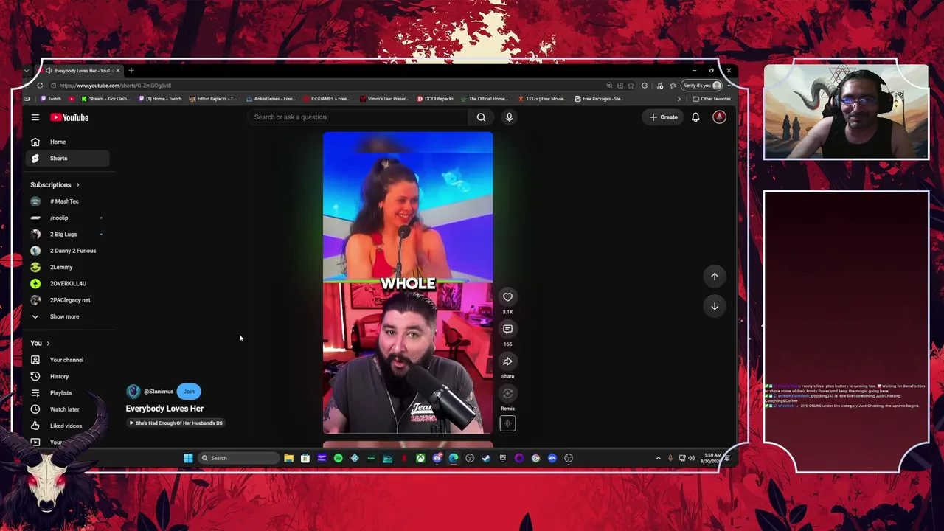Open the taskbar clock and date

(x=709, y=458)
